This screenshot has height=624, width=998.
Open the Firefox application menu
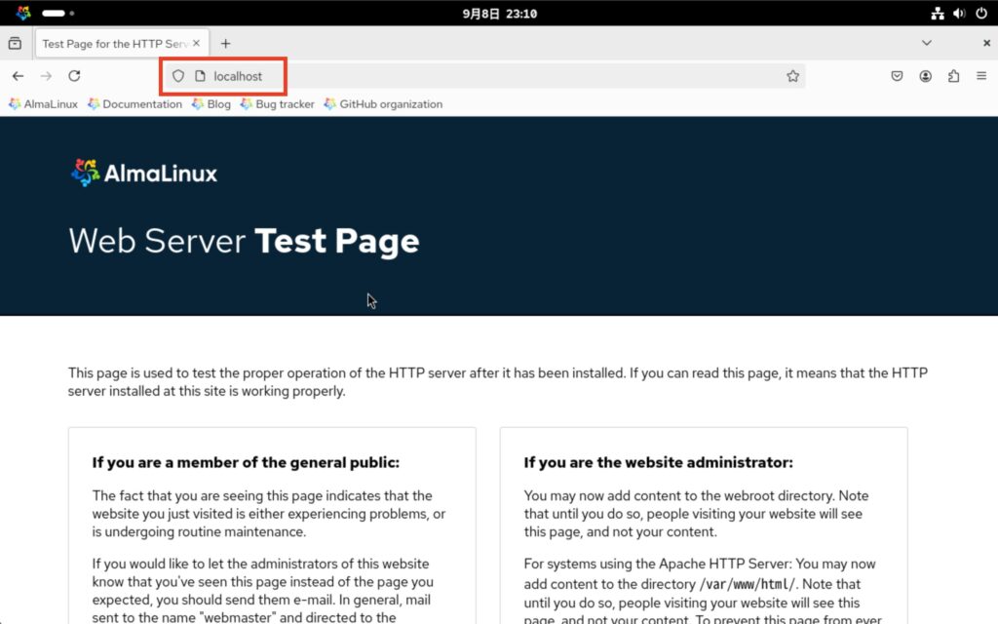981,76
